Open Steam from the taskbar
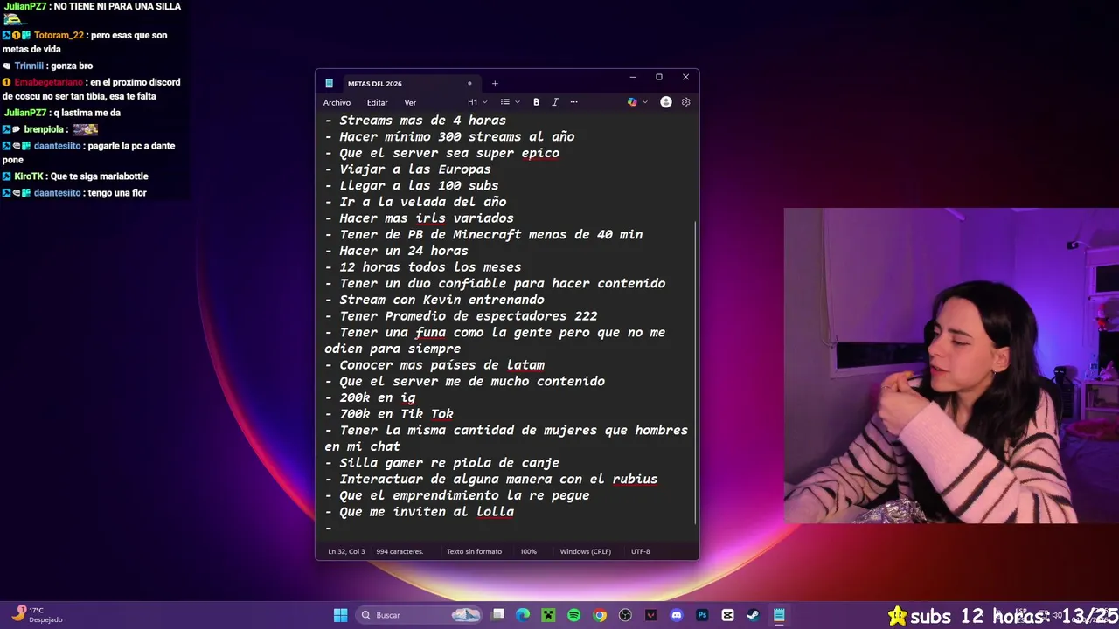 (753, 615)
